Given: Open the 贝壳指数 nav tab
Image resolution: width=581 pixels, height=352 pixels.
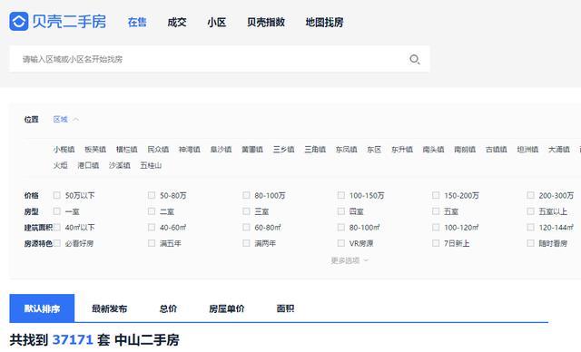Looking at the screenshot, I should [x=266, y=22].
